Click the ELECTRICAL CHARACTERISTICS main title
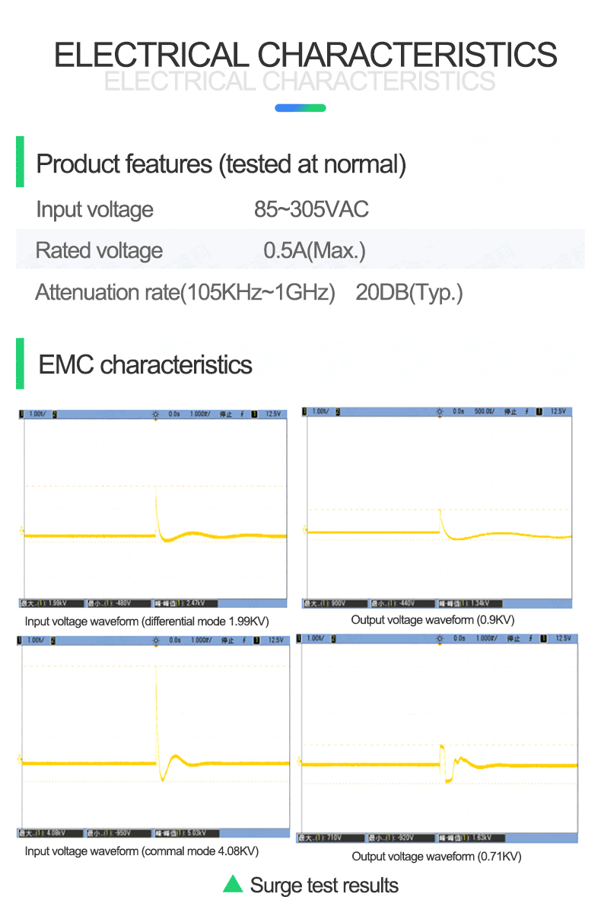 (306, 55)
